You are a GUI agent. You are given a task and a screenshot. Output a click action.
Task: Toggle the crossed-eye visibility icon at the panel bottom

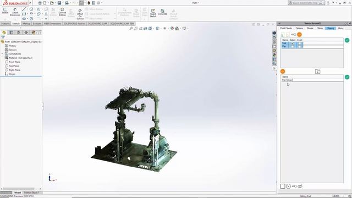[300, 186]
